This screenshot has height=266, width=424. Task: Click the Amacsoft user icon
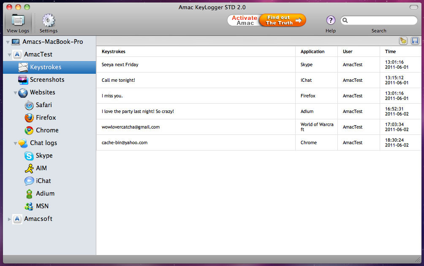tap(17, 219)
